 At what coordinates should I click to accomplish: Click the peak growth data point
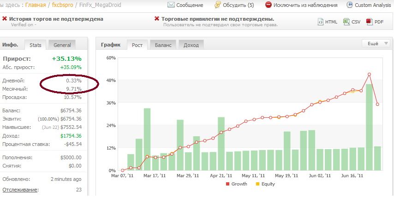369,75
